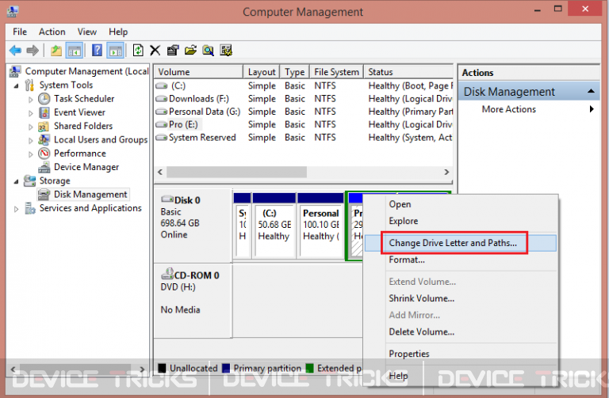Click the Refresh toolbar icon
Image resolution: width=609 pixels, height=398 pixels.
point(138,51)
